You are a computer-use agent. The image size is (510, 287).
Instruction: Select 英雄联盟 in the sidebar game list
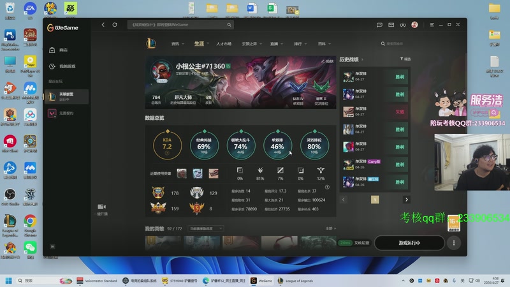pos(66,97)
